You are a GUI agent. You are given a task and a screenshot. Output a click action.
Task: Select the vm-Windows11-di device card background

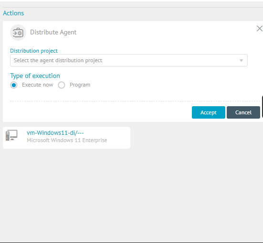(x=66, y=138)
